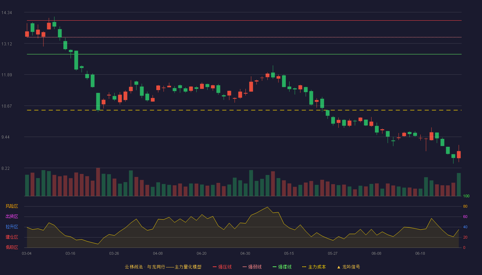
Task: Click the 06-08 date label
Action: click(376, 253)
